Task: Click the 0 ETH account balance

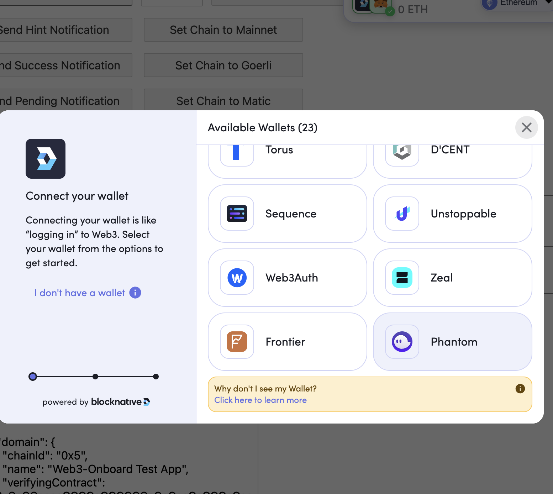Action: click(x=413, y=9)
